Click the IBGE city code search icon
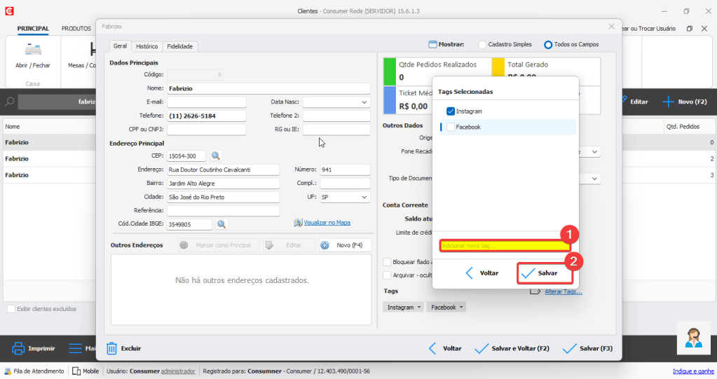Image resolution: width=717 pixels, height=379 pixels. (221, 224)
